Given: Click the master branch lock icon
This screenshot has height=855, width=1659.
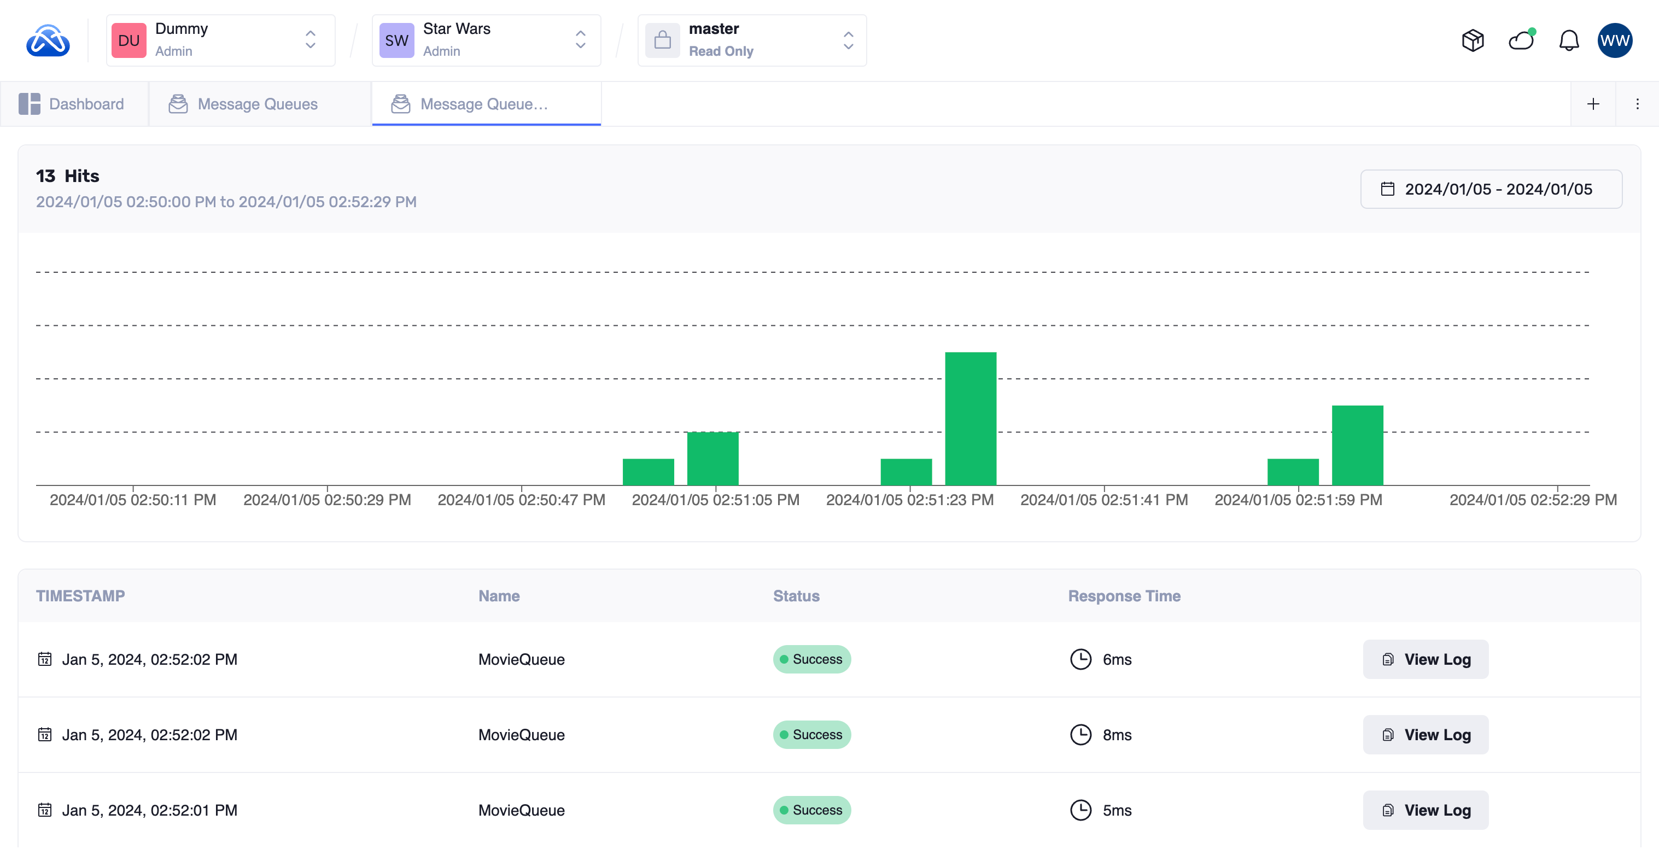Looking at the screenshot, I should pos(662,40).
